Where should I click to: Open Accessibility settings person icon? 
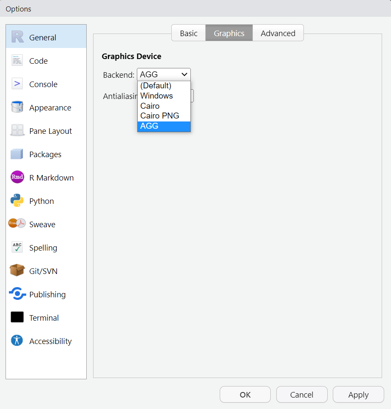[x=17, y=341]
